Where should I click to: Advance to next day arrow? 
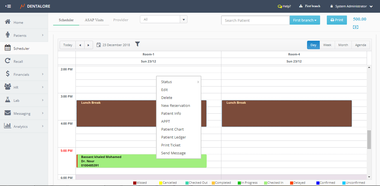(88, 45)
